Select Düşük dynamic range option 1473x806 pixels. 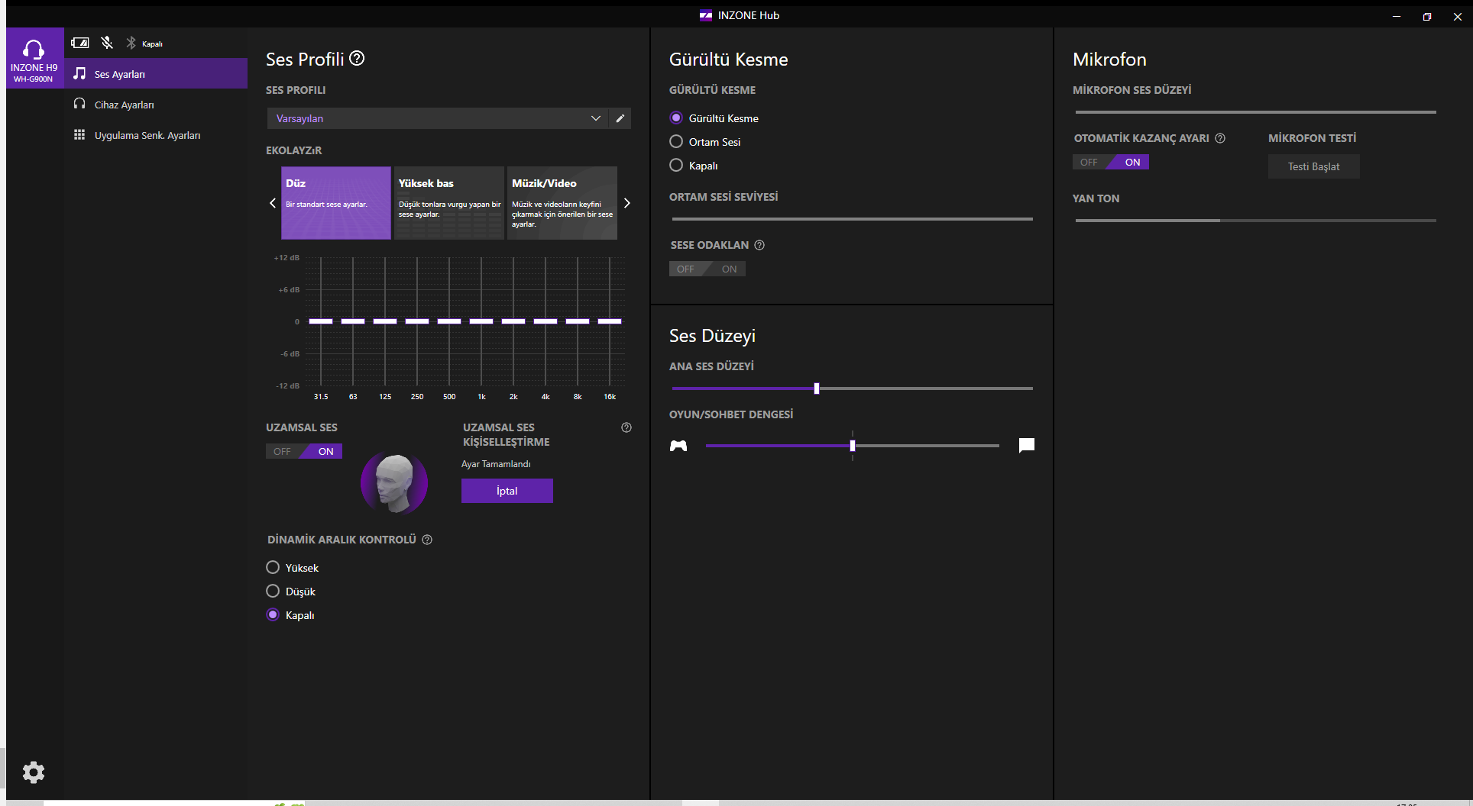pos(273,592)
